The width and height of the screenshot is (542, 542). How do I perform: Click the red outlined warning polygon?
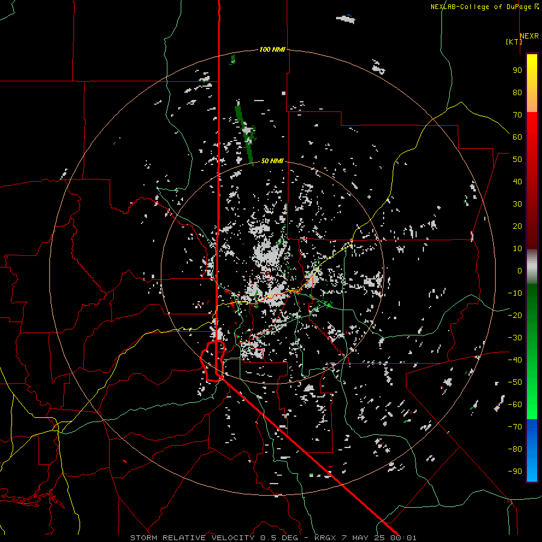click(213, 361)
